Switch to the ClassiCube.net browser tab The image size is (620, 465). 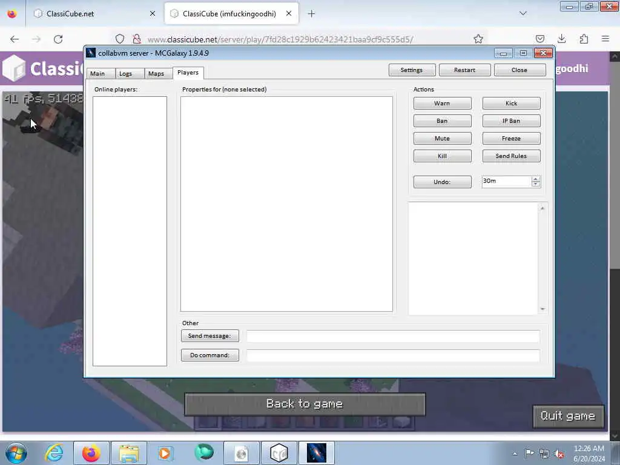click(x=94, y=14)
